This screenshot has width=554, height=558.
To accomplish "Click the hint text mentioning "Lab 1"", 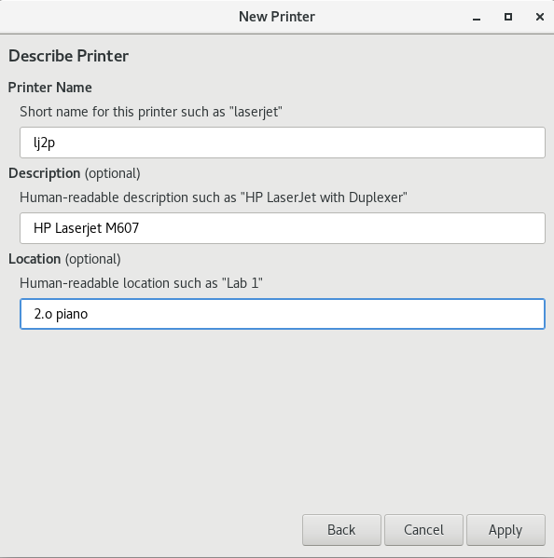I will pos(141,283).
